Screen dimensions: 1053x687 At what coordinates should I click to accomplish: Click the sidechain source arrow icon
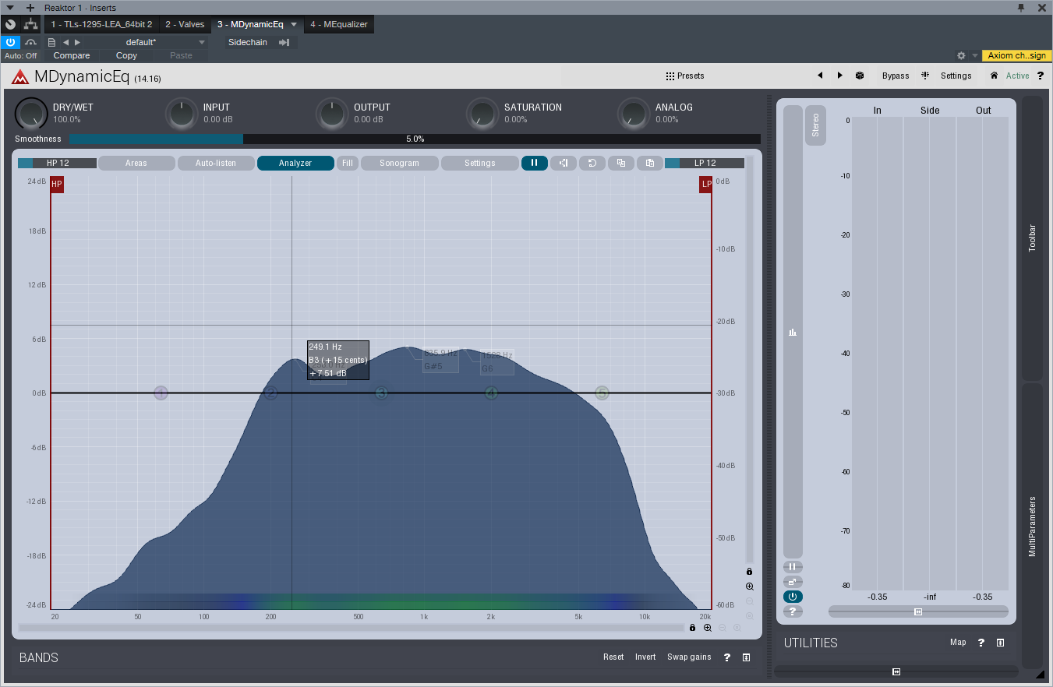click(284, 42)
